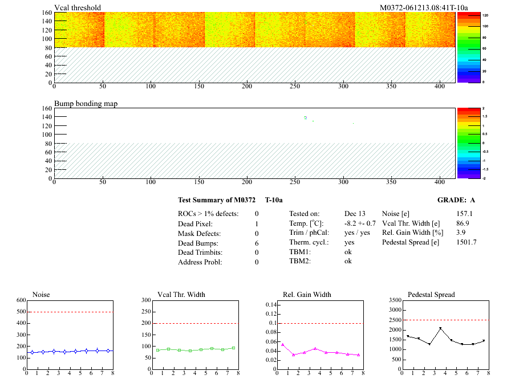Click the "Noise" chart title at the bottom

[41, 295]
